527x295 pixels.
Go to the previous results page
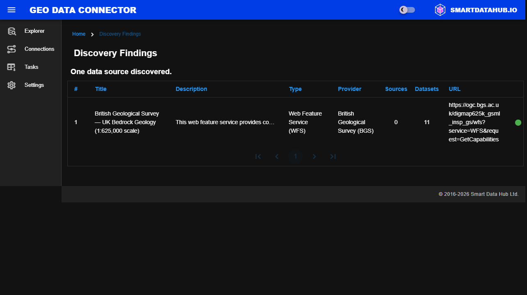pos(277,157)
